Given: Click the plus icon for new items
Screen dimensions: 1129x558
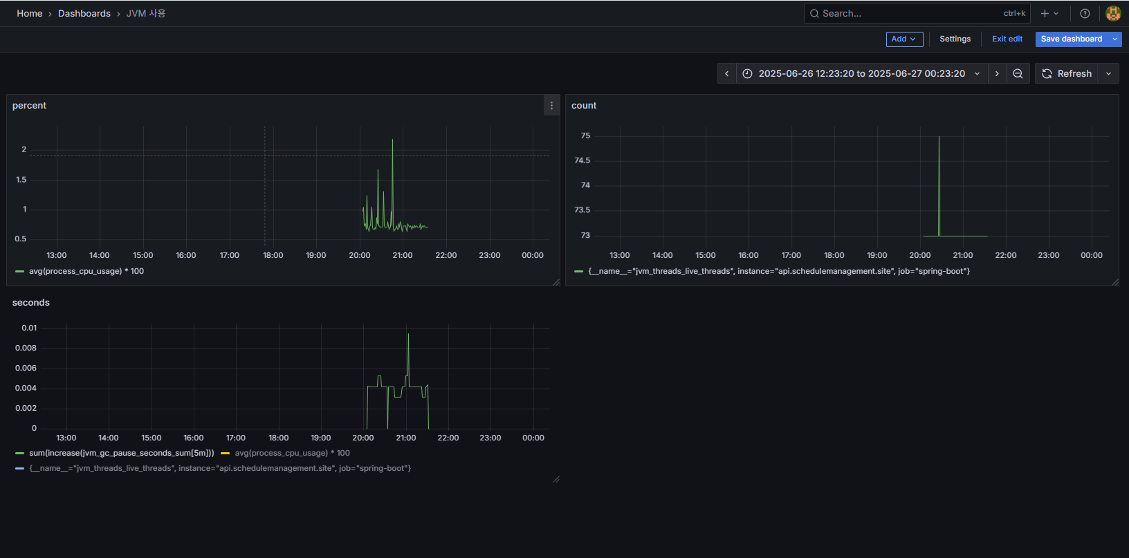Looking at the screenshot, I should 1049,13.
